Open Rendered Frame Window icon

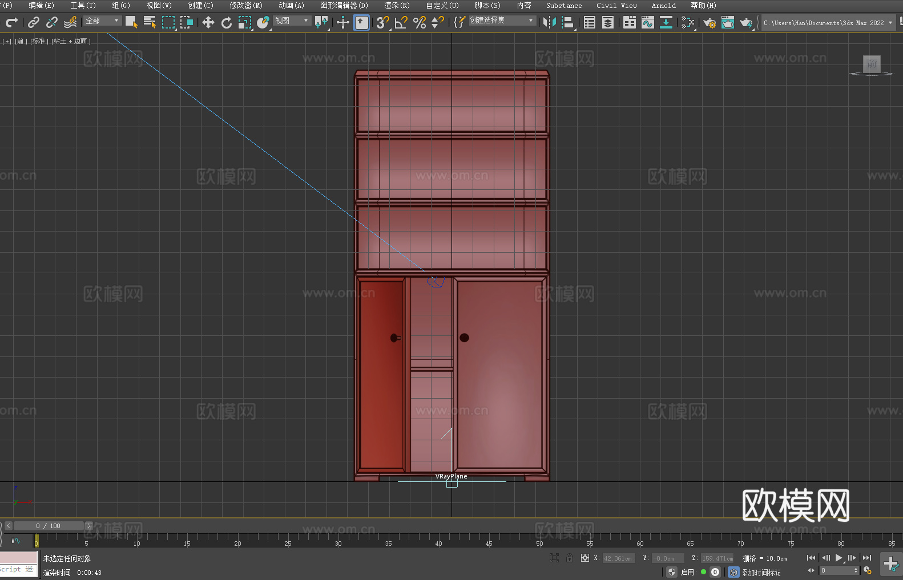728,22
